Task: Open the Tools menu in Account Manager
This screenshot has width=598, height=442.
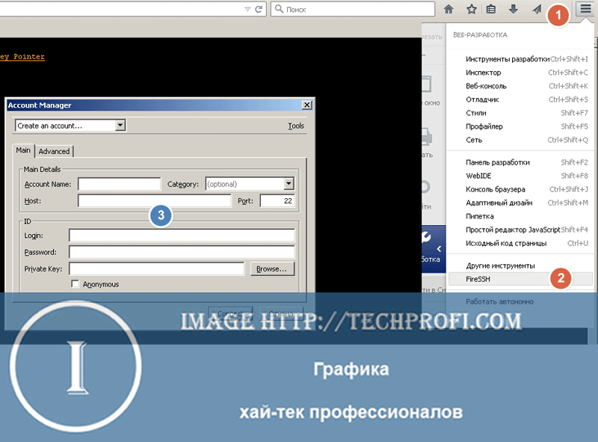Action: tap(296, 126)
